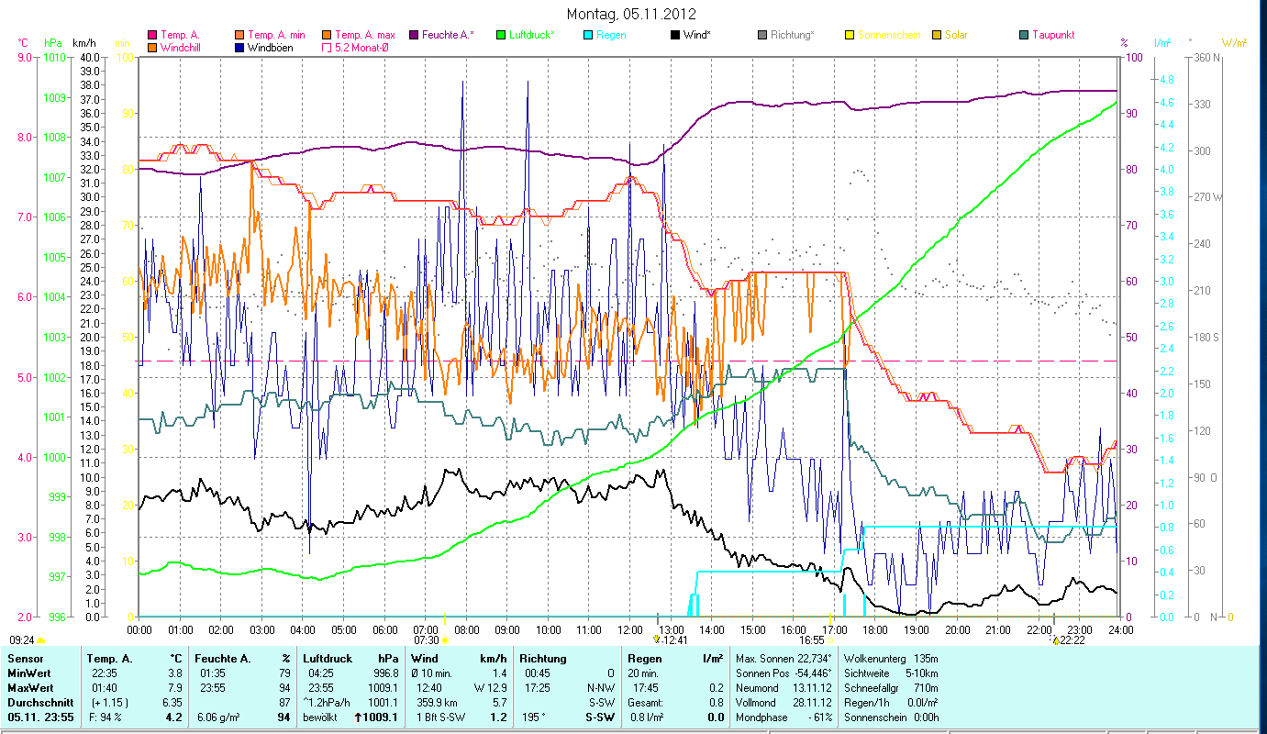Click the Sonnenschein 0:00h entry

click(x=890, y=717)
